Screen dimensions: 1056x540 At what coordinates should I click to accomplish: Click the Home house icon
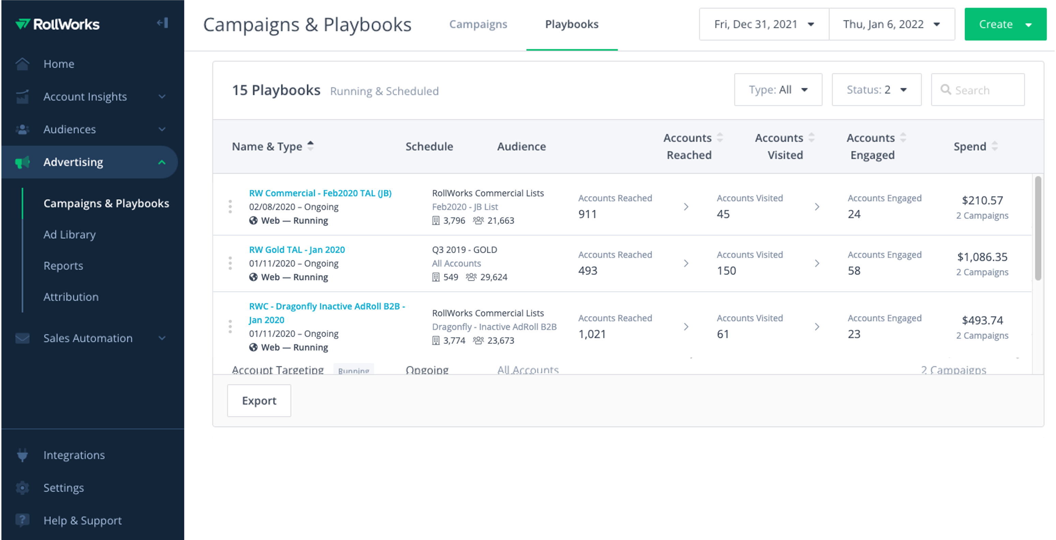click(22, 64)
